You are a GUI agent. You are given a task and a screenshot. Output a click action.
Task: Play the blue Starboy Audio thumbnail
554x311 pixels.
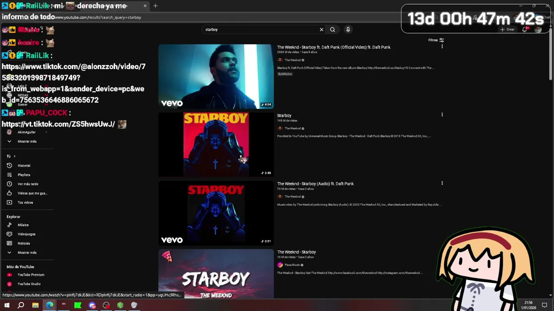(x=216, y=213)
